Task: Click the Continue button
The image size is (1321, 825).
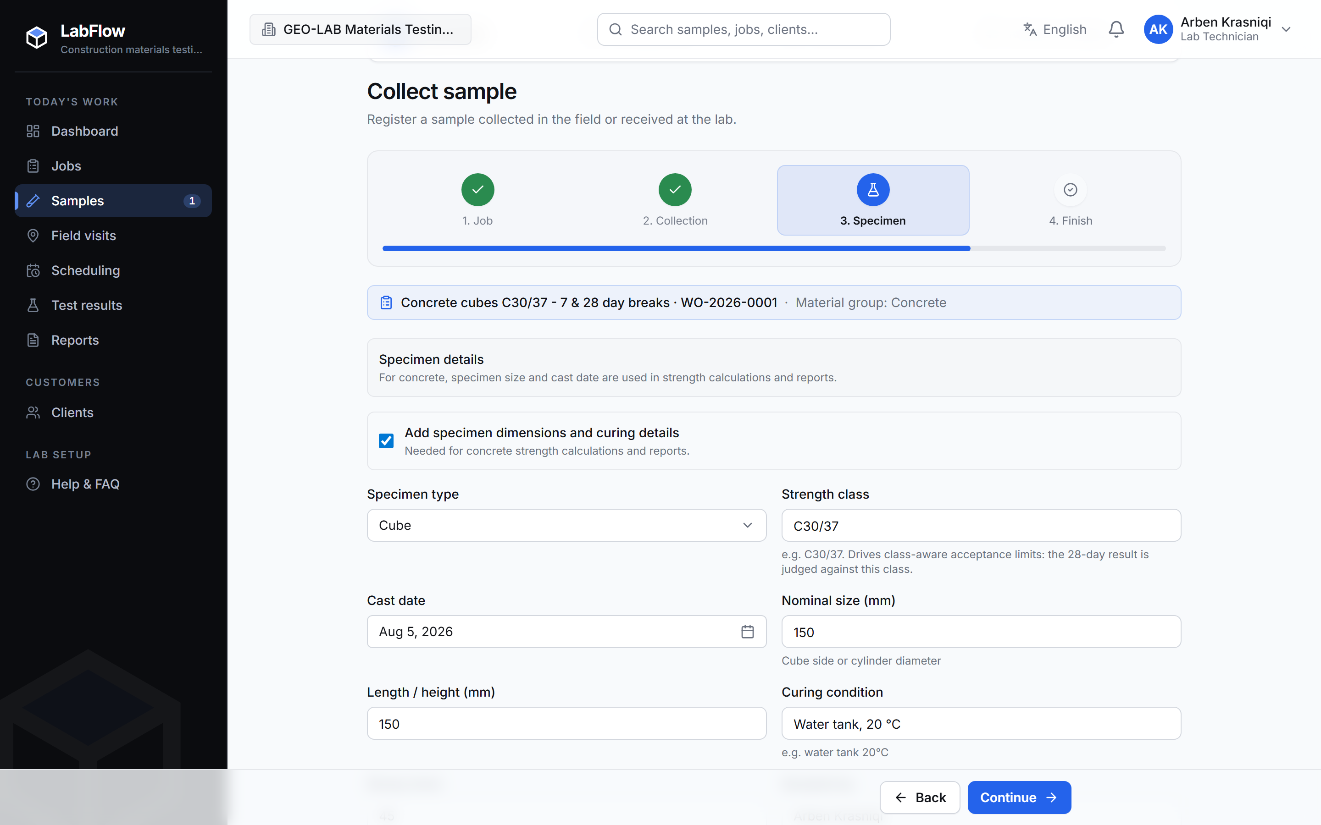Action: [1019, 797]
